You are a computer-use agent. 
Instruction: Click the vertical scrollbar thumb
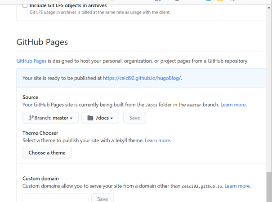(x=269, y=187)
